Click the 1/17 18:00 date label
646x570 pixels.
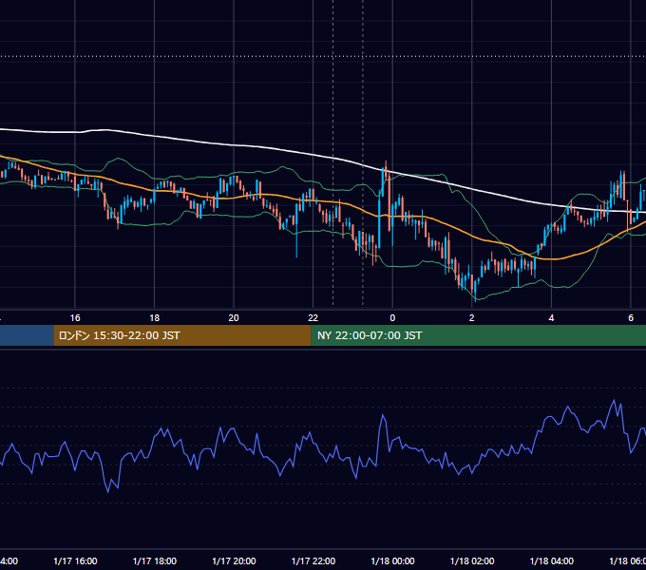(155, 560)
